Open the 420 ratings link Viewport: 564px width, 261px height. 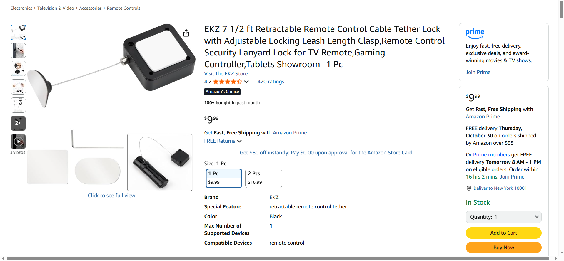[x=271, y=82]
